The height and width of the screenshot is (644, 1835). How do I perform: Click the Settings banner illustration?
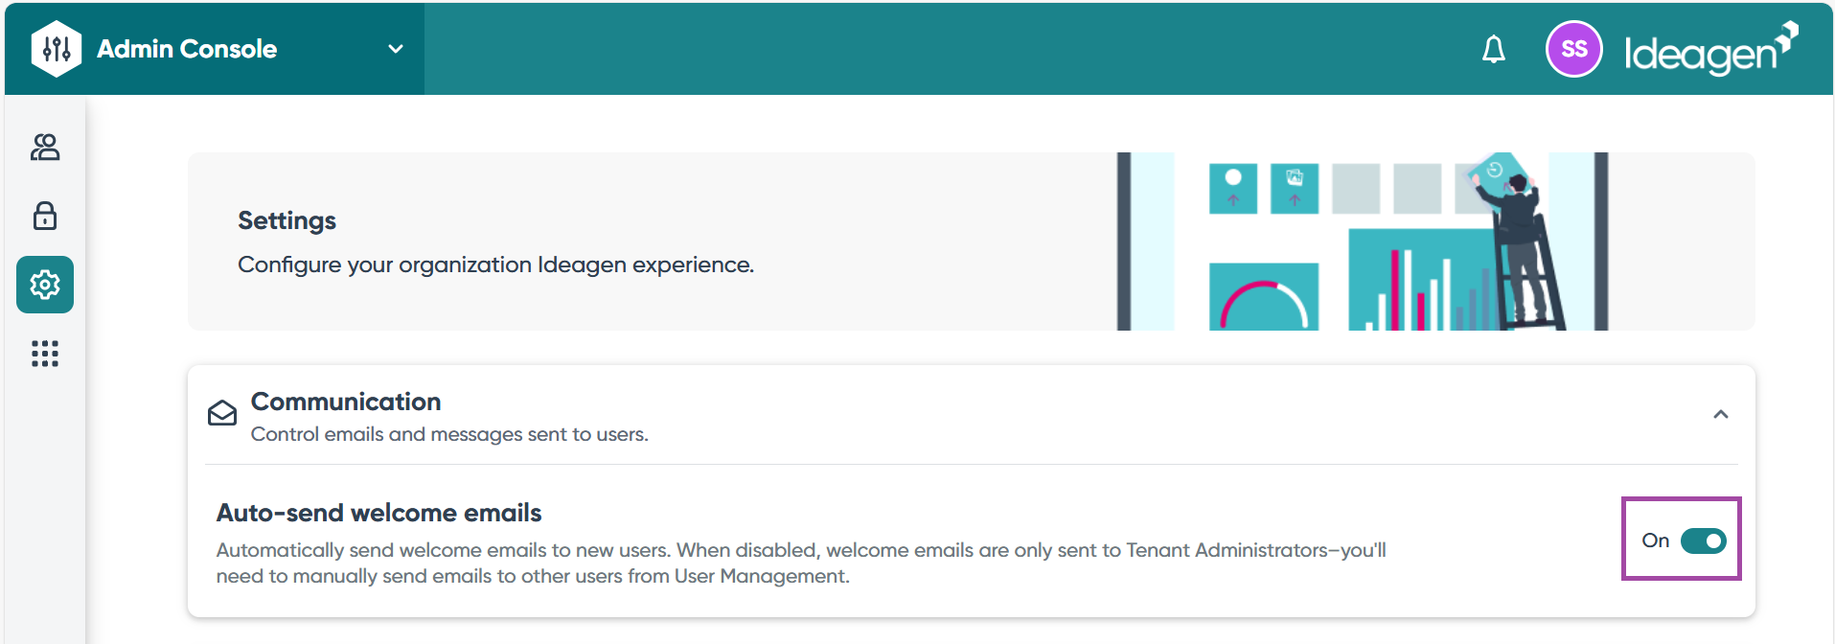tap(1361, 241)
